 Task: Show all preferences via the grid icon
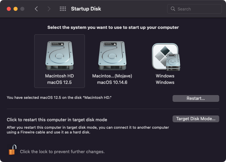coord(63,9)
